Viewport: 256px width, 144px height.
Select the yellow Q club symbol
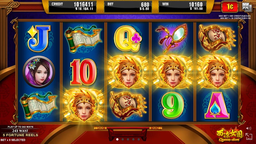[128, 39]
